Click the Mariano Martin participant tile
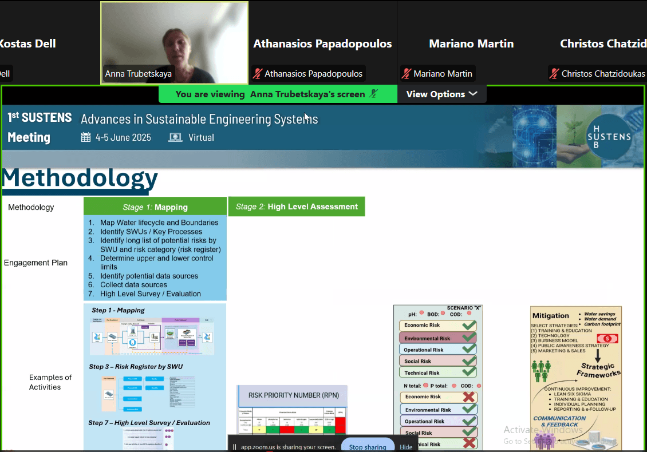 coord(471,43)
